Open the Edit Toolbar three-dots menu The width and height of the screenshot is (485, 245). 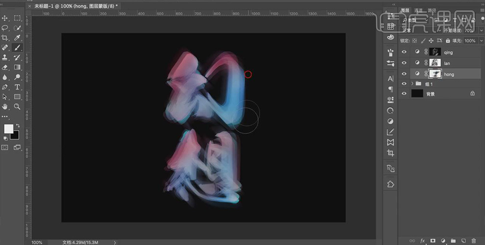coord(4,117)
